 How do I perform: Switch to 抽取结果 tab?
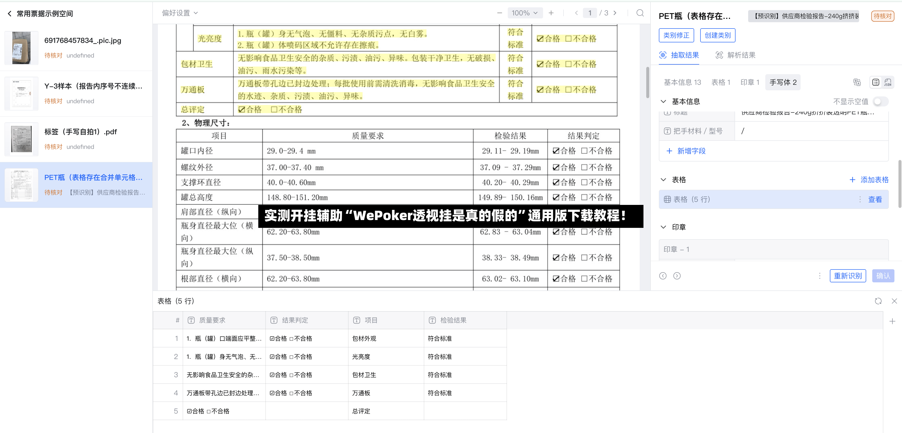679,55
